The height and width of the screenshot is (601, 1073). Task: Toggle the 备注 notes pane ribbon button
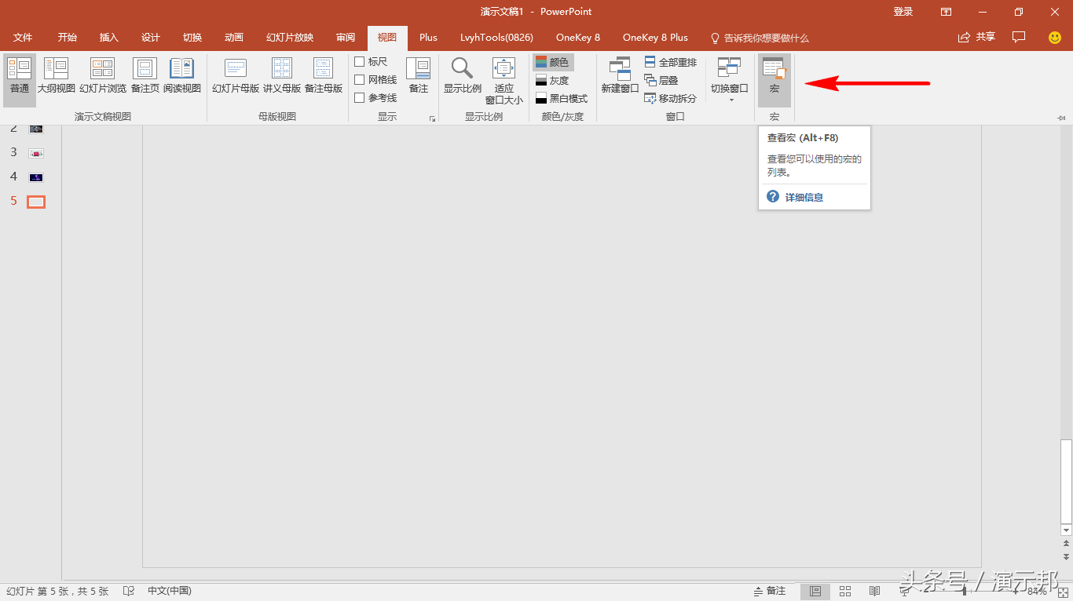(x=419, y=77)
